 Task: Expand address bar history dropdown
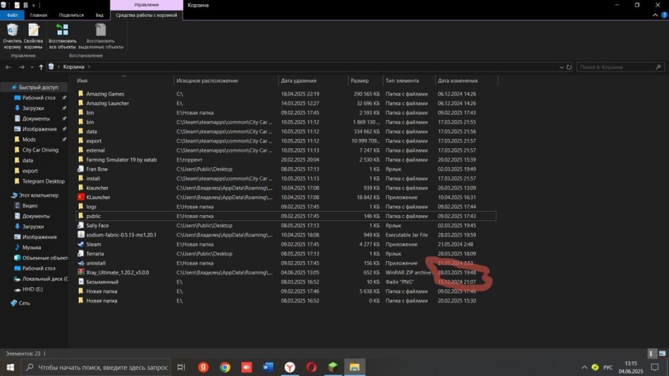pyautogui.click(x=561, y=67)
